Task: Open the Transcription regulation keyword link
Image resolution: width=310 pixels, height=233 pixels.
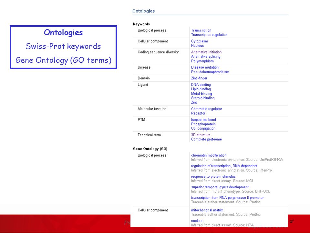Action: point(209,35)
